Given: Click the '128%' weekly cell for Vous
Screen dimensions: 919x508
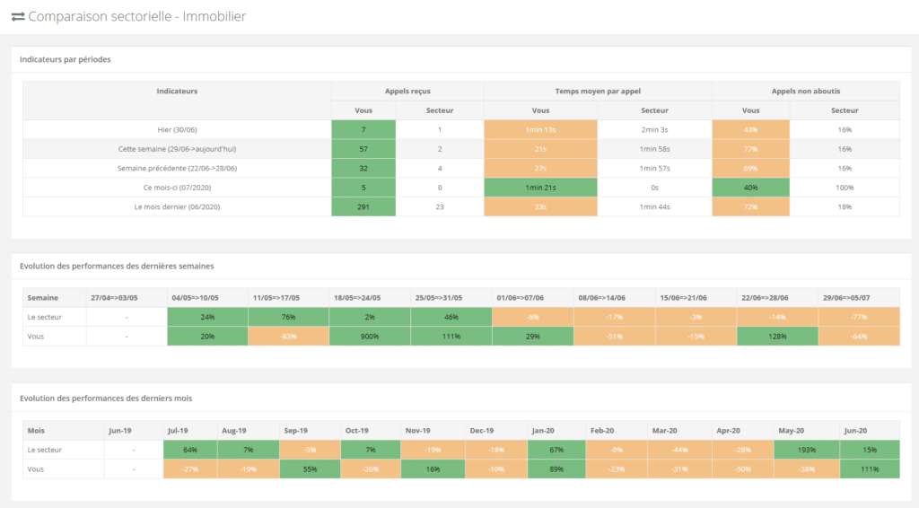Looking at the screenshot, I should [777, 337].
